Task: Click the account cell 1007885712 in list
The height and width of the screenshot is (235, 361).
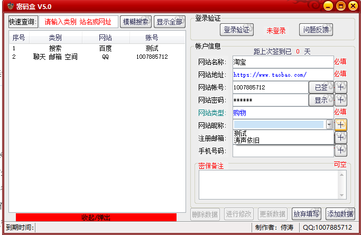Action: coord(152,57)
